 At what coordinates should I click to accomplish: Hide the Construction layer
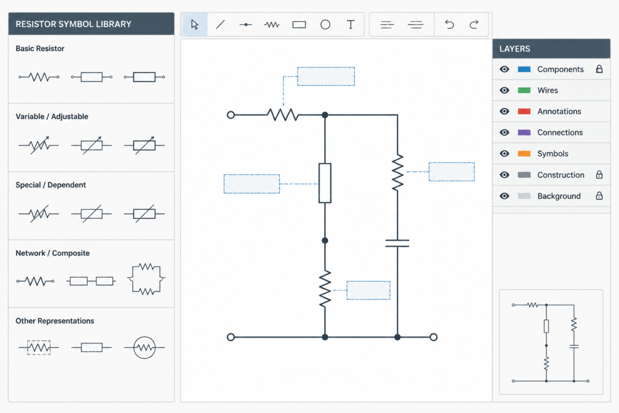click(504, 175)
